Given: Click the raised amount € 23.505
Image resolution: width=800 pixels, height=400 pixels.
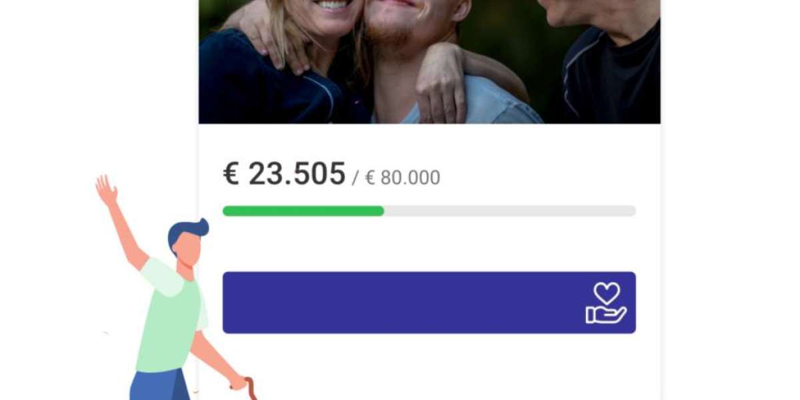Looking at the screenshot, I should 284,174.
